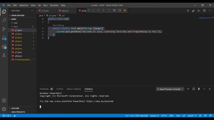Close the terminal panel

(x=210, y=89)
